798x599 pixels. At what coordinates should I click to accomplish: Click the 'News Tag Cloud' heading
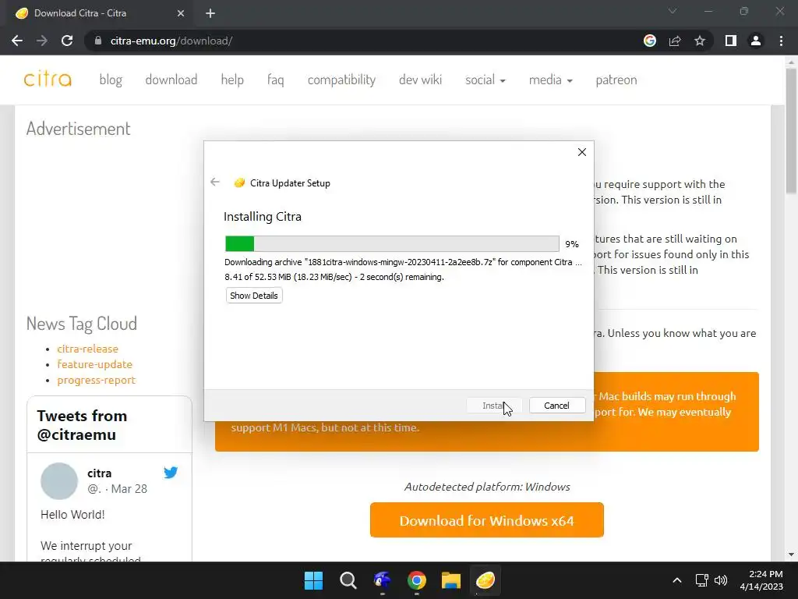tap(81, 324)
